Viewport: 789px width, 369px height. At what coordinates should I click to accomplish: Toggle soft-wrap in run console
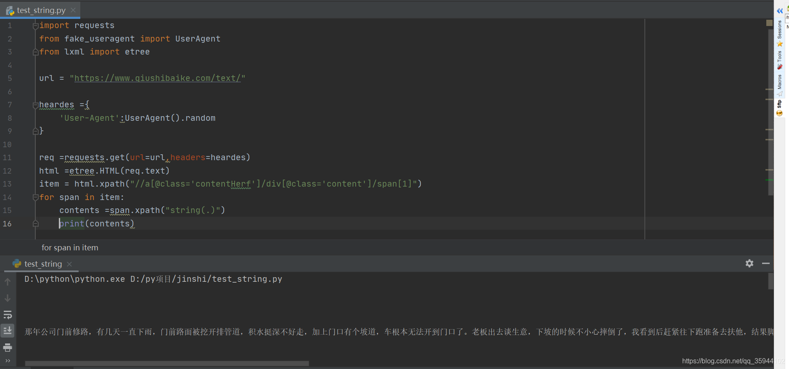tap(8, 314)
